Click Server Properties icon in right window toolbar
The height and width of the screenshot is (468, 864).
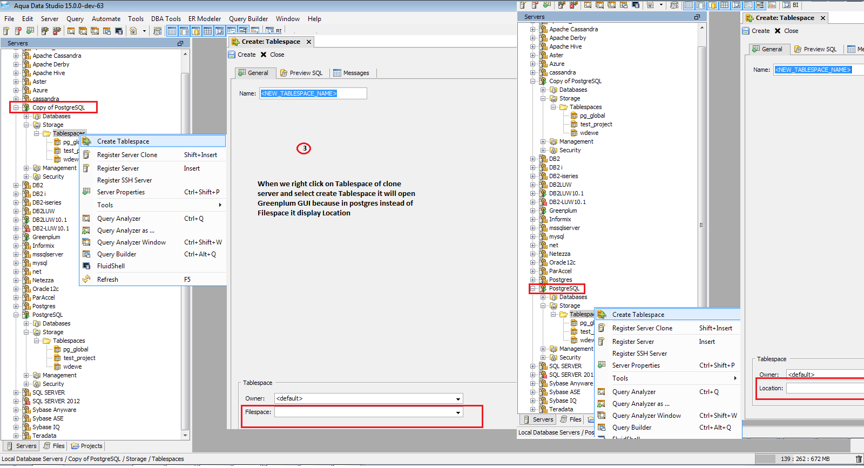547,5
